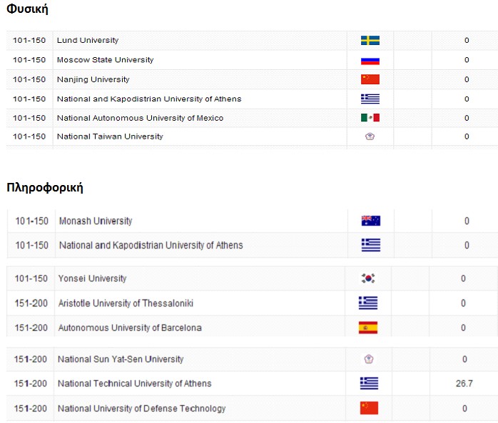Click the 26.7 score value

[x=464, y=384]
